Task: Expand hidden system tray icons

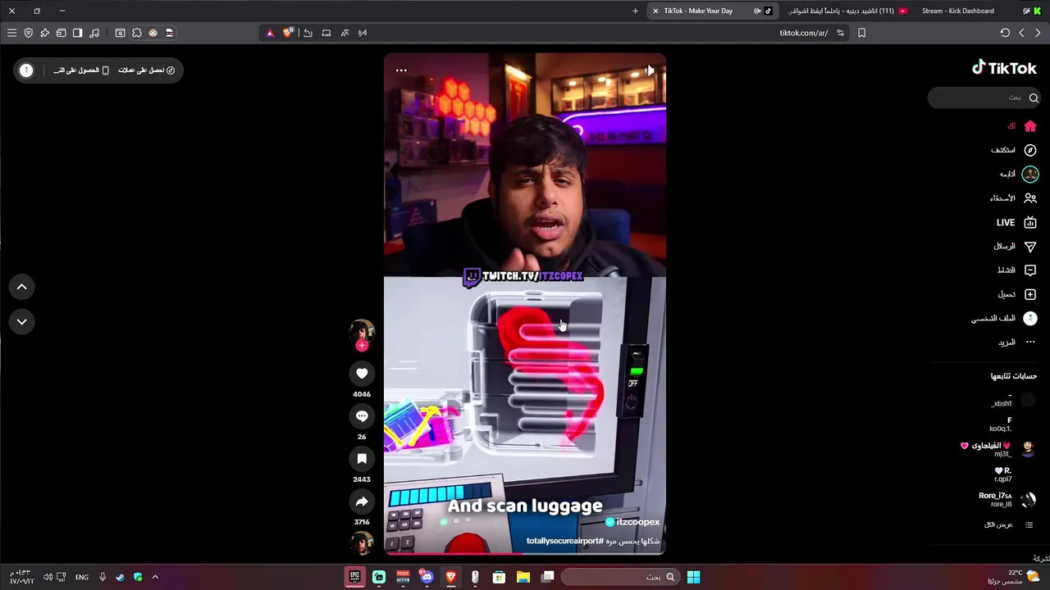Action: (x=155, y=577)
